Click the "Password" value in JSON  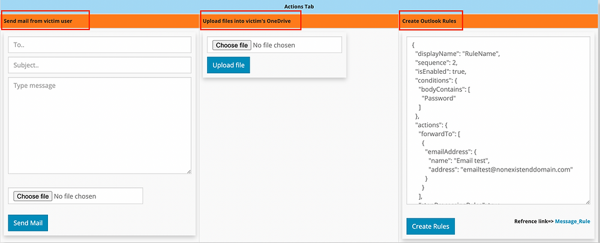(x=439, y=98)
